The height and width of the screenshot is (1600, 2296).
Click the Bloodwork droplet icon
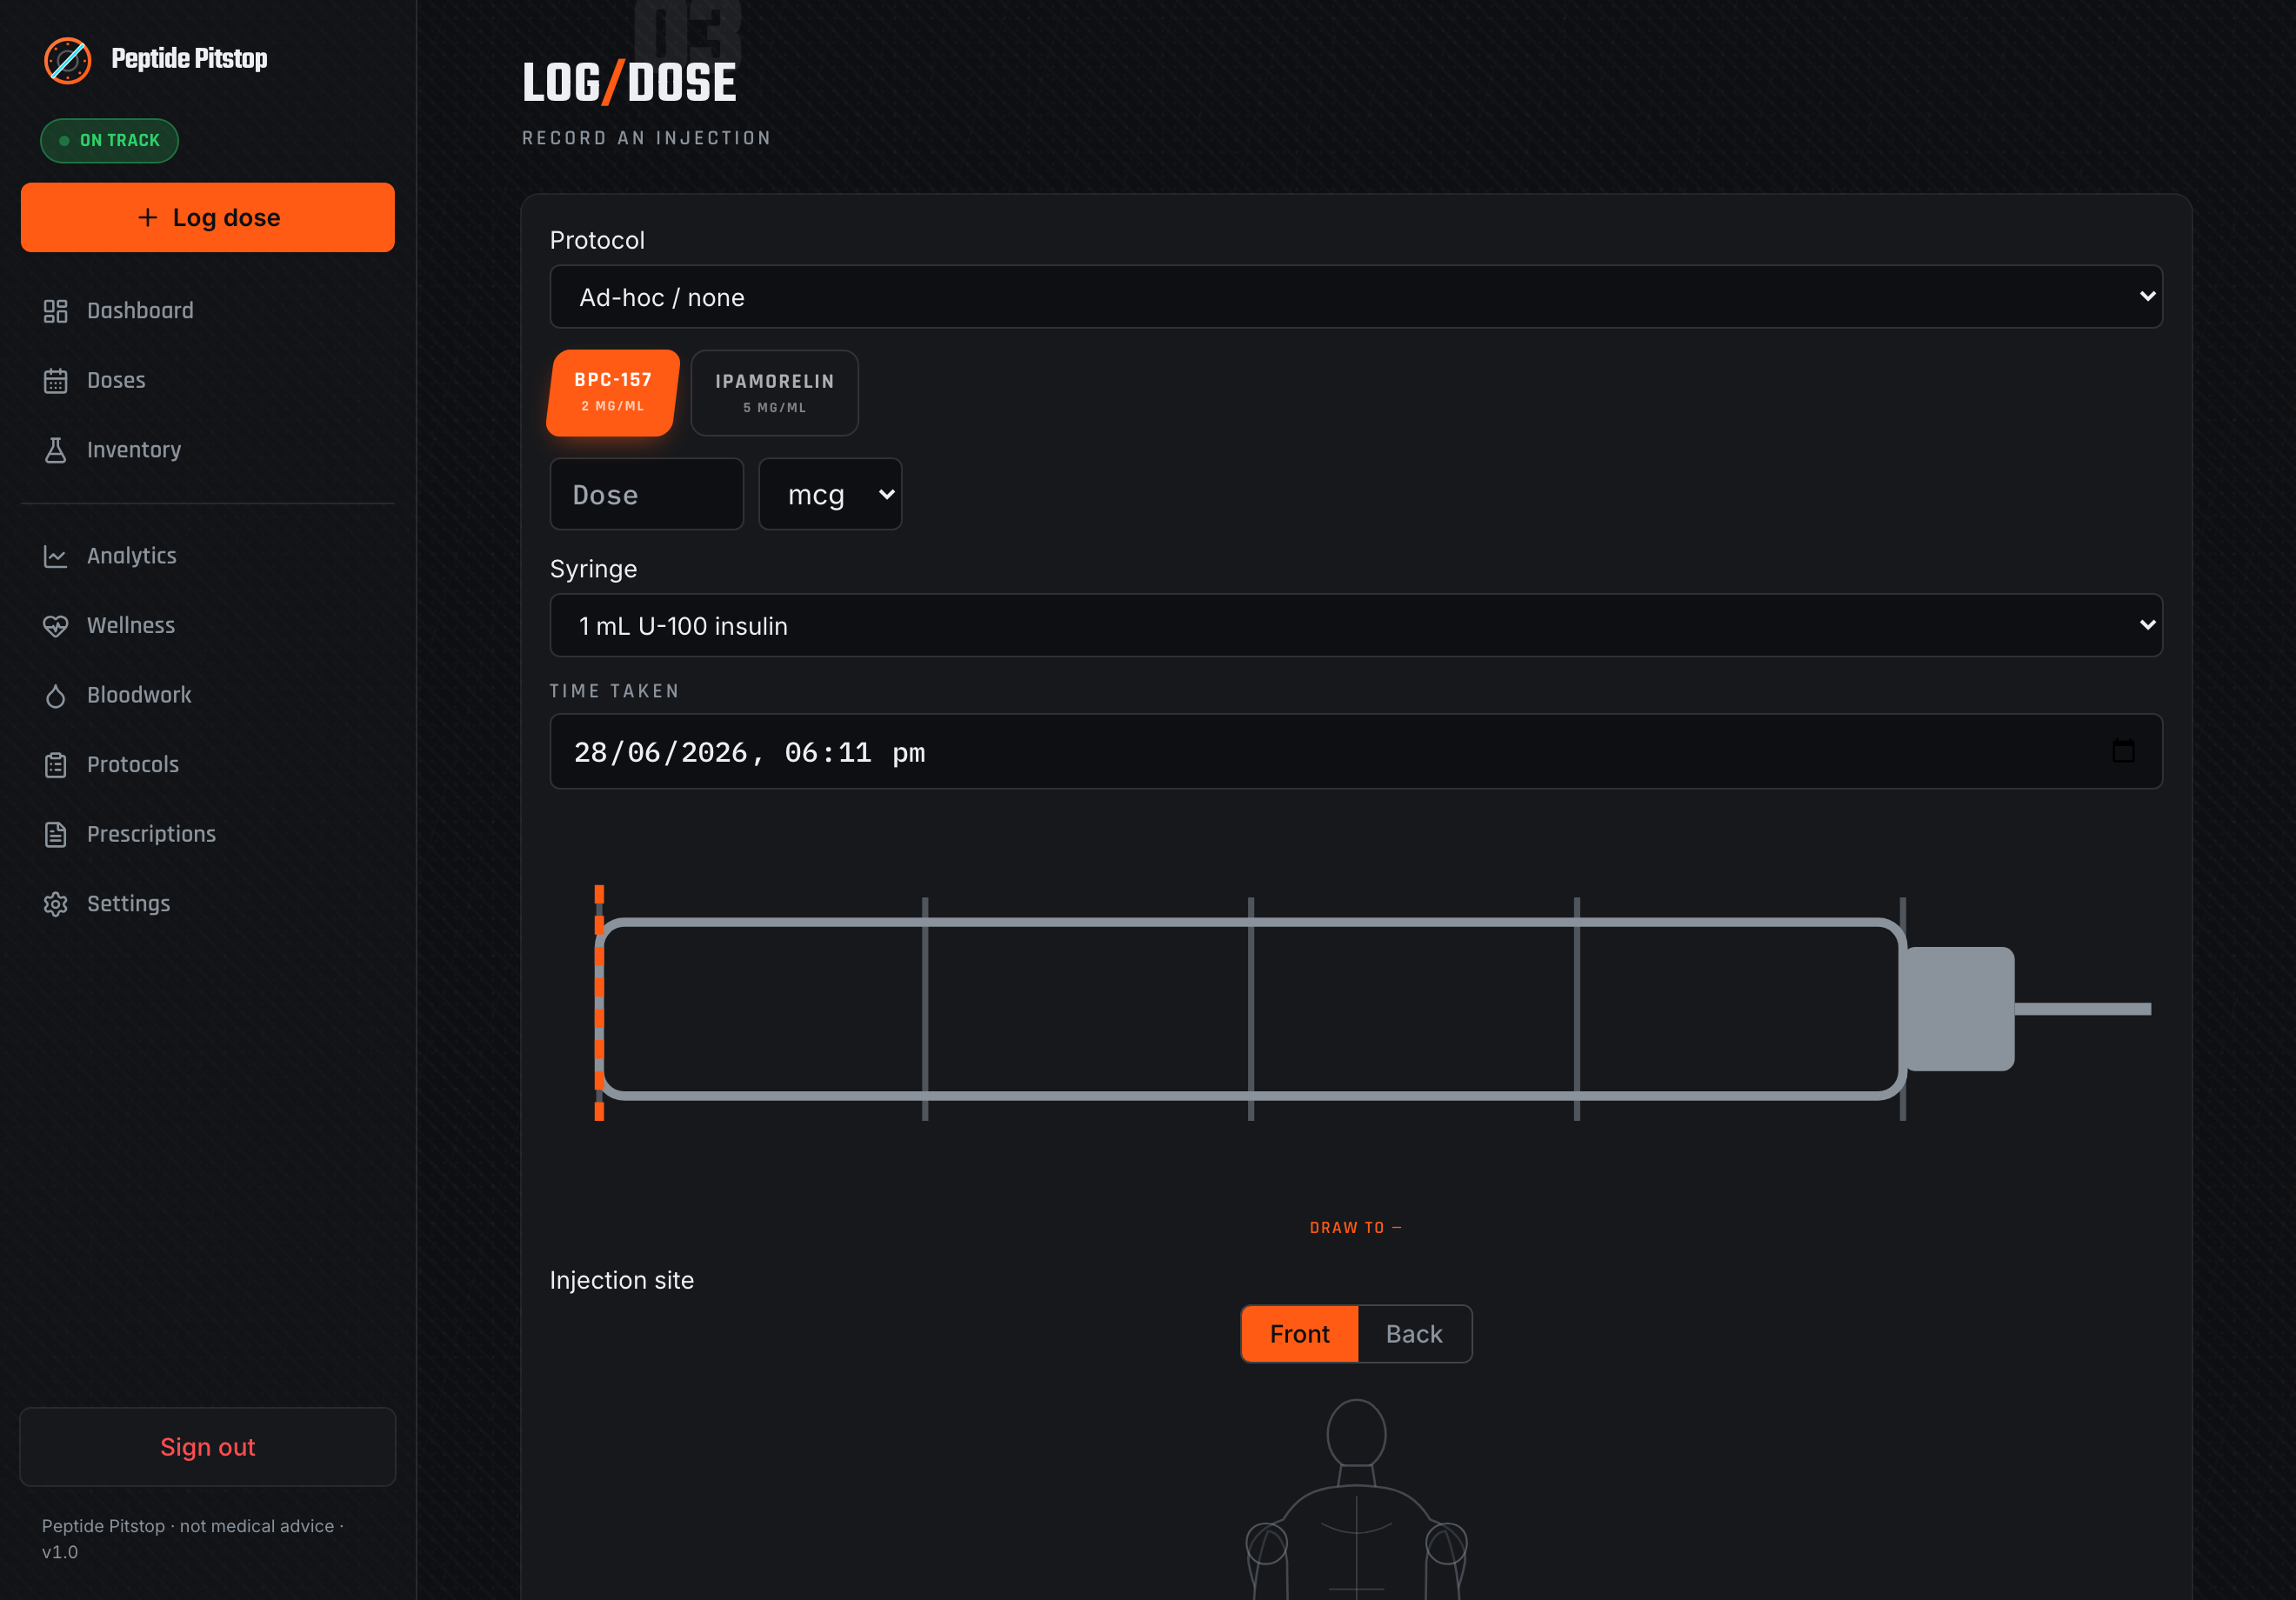(x=56, y=695)
